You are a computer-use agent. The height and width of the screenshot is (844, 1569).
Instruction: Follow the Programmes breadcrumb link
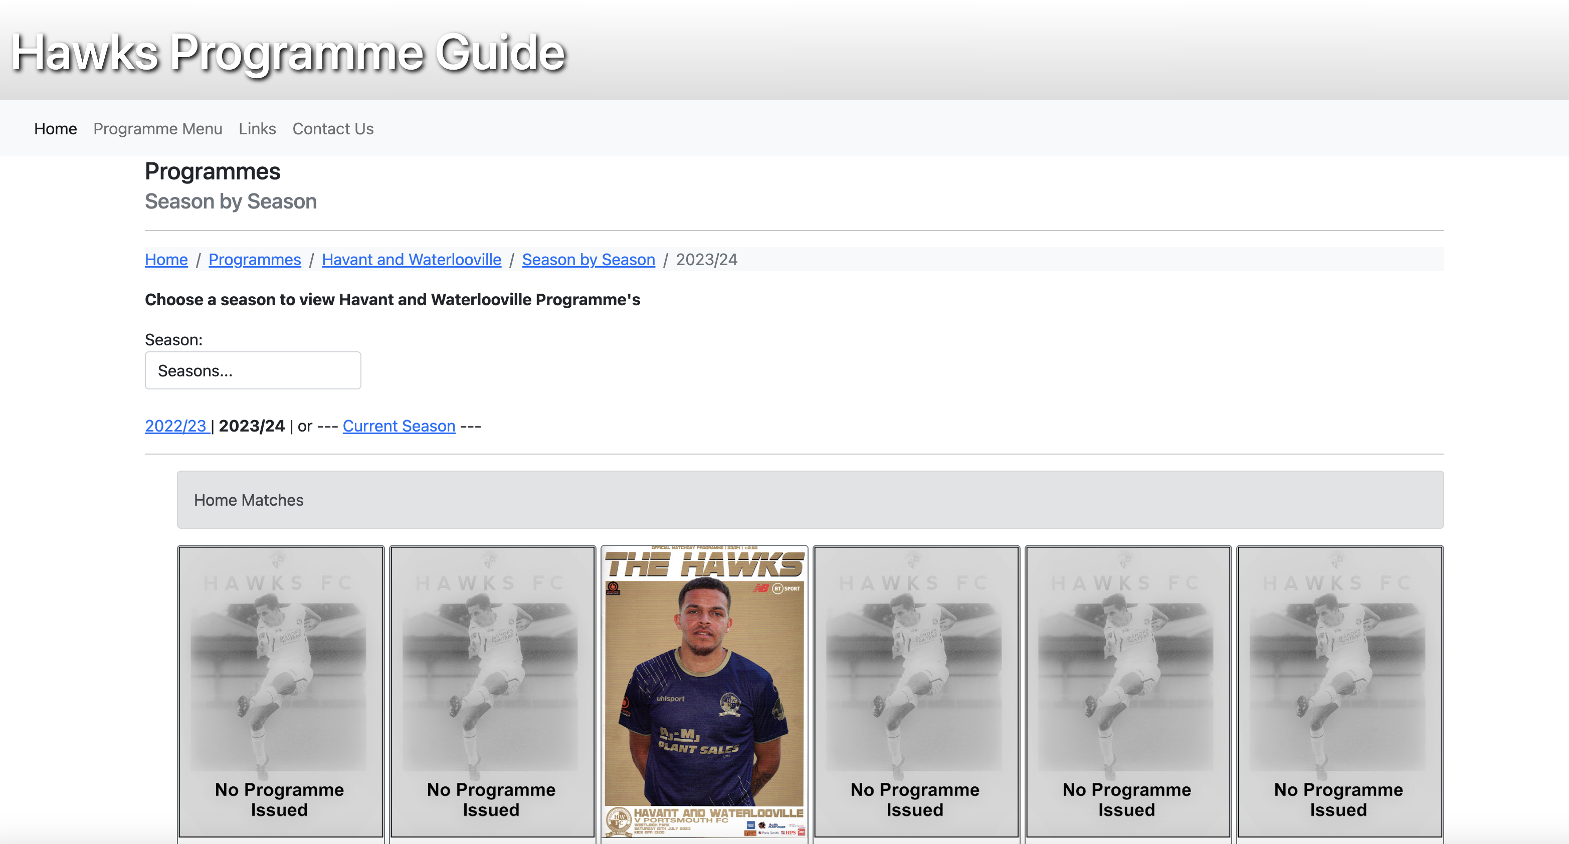[255, 260]
